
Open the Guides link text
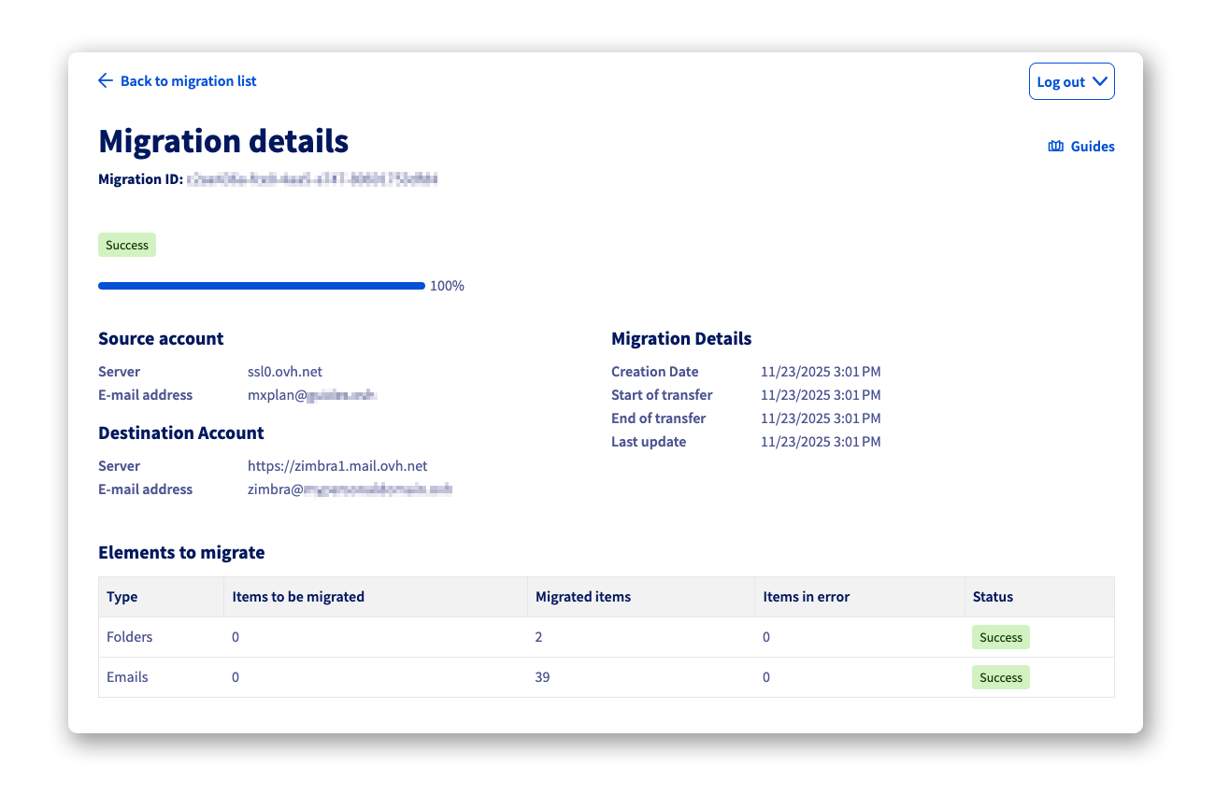(x=1092, y=147)
